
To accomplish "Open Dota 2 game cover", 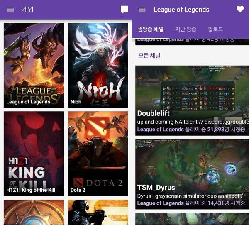I will (x=98, y=154).
